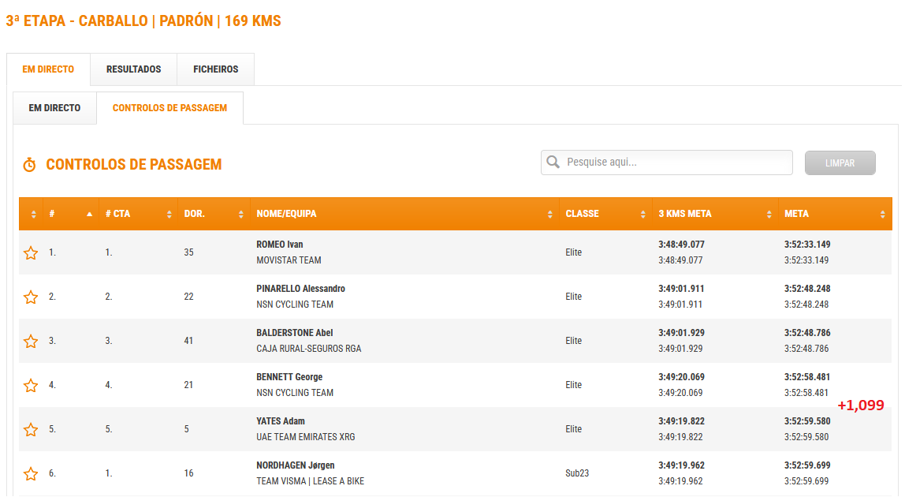
Task: Mark BALDERSTONE Abel with the star icon
Action: pos(31,342)
